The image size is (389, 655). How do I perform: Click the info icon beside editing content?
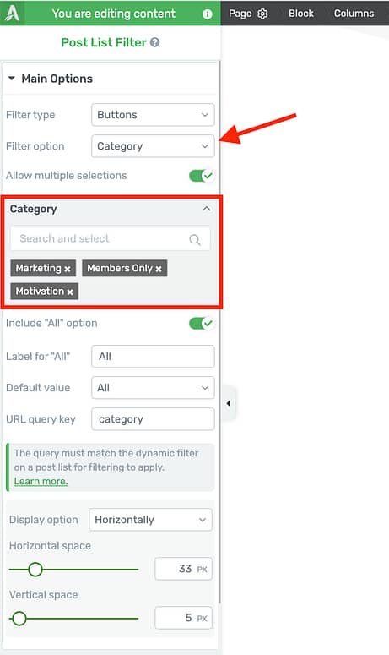[208, 14]
